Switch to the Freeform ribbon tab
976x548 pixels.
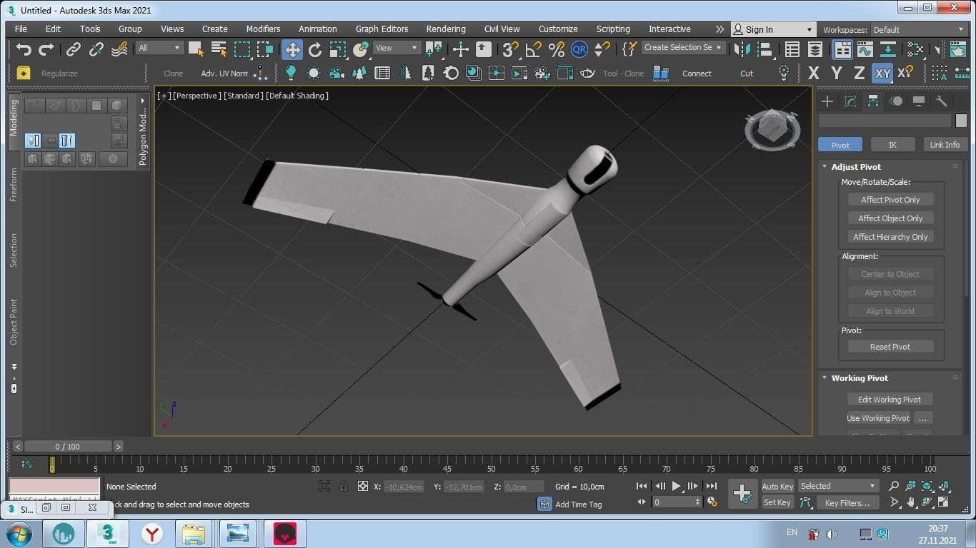[x=14, y=185]
